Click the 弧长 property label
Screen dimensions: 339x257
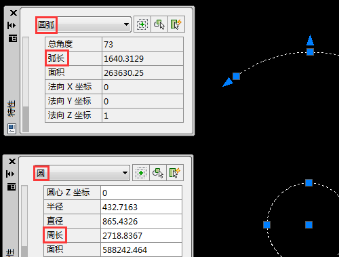pyautogui.click(x=56, y=58)
